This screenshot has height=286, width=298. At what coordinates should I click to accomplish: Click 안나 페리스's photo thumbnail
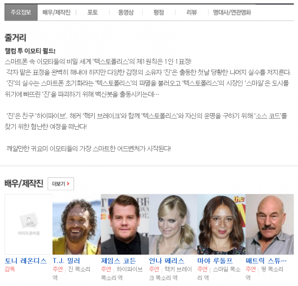tap(173, 224)
